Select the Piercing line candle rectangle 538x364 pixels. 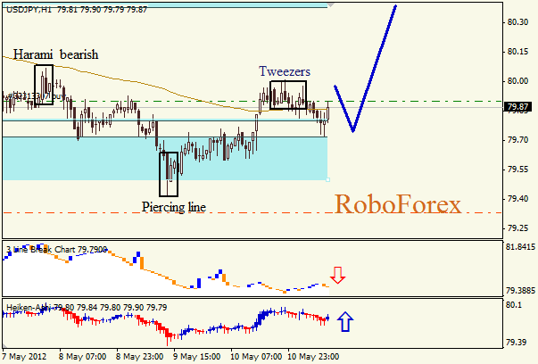169,174
